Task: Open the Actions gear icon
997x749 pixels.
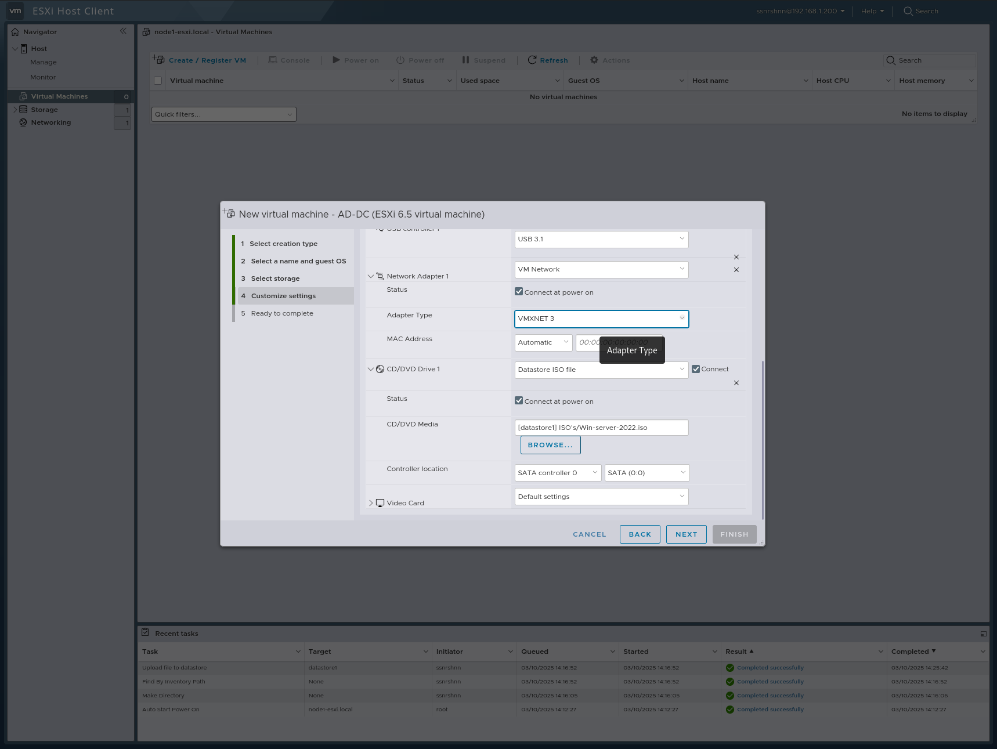Action: 593,60
